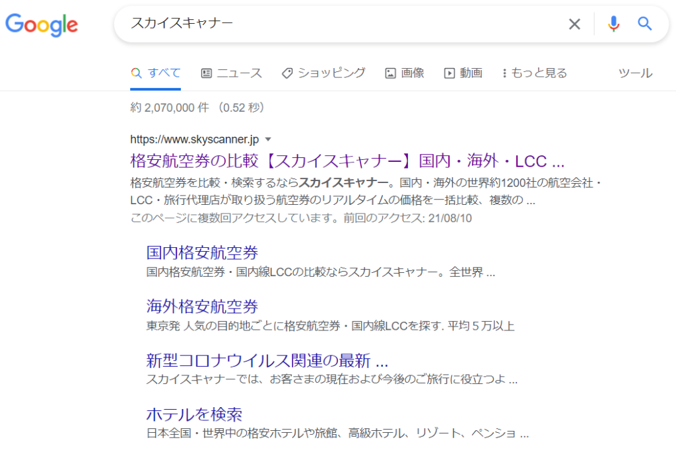The image size is (676, 454).
Task: Click the tag icon beside ショッピング
Action: 287,73
